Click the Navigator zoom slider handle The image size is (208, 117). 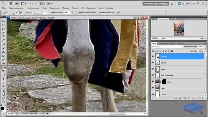coord(188,38)
